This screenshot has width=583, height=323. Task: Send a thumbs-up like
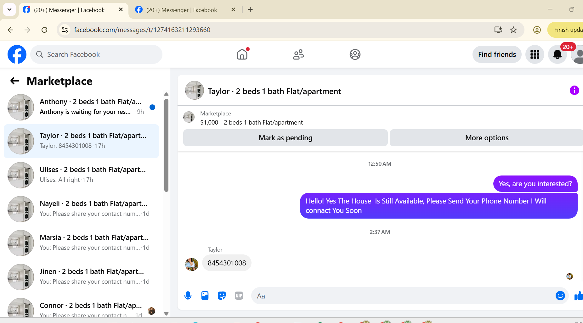pos(579,296)
